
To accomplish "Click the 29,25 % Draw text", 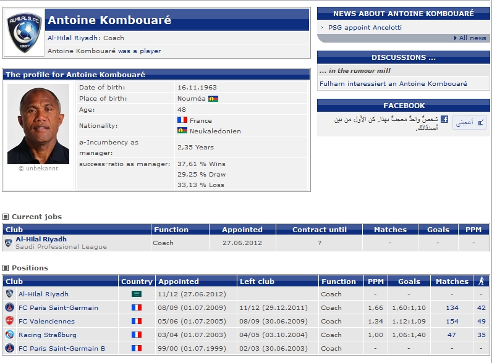I will pyautogui.click(x=201, y=174).
